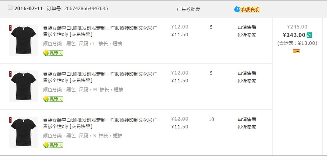Click 申请售后 for the size M item
This screenshot has width=327, height=160.
[x=247, y=73]
